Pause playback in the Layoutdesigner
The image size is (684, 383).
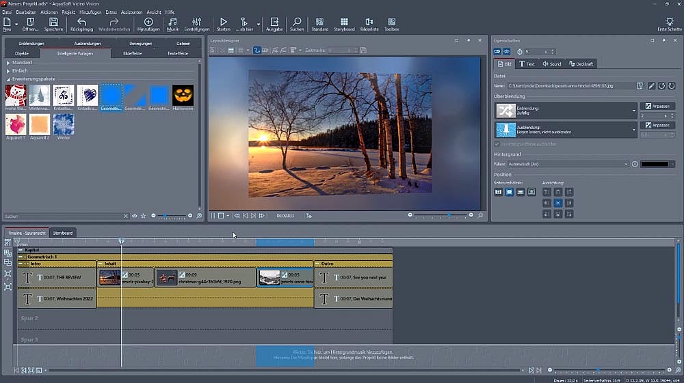(x=213, y=215)
